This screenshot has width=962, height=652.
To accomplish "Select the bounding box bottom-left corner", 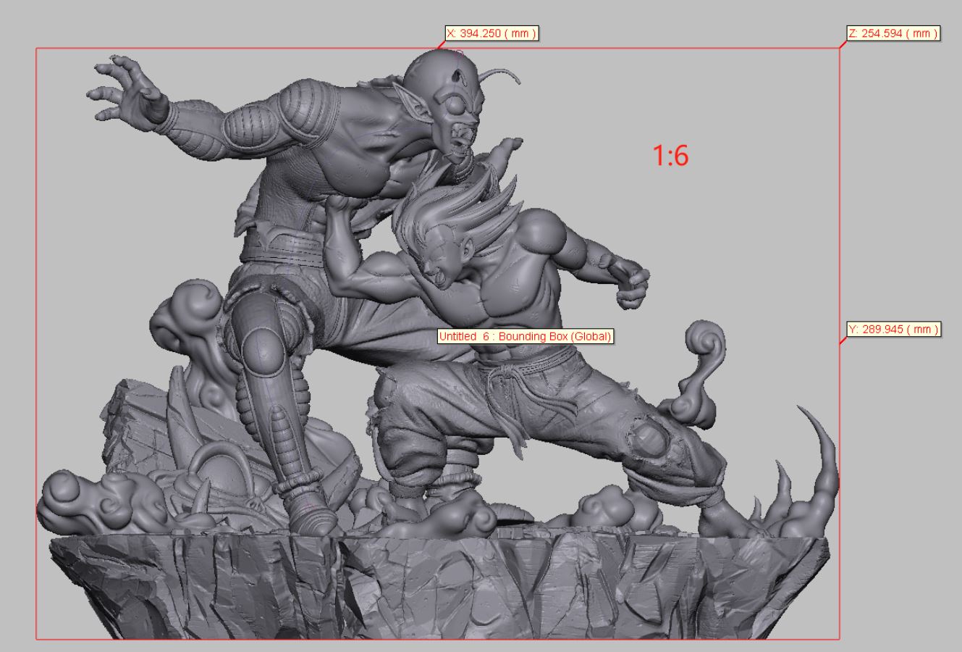I will pyautogui.click(x=37, y=639).
